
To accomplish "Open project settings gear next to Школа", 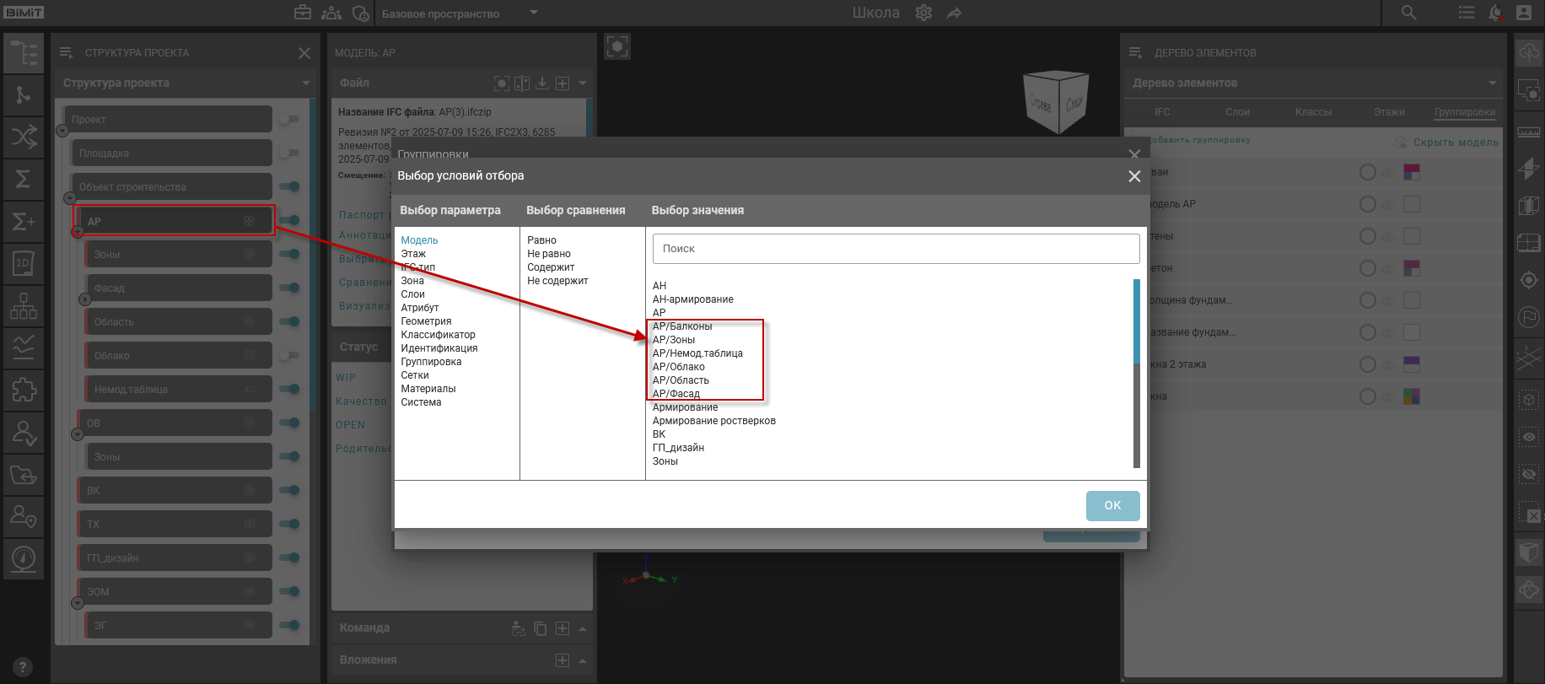I will pyautogui.click(x=923, y=13).
